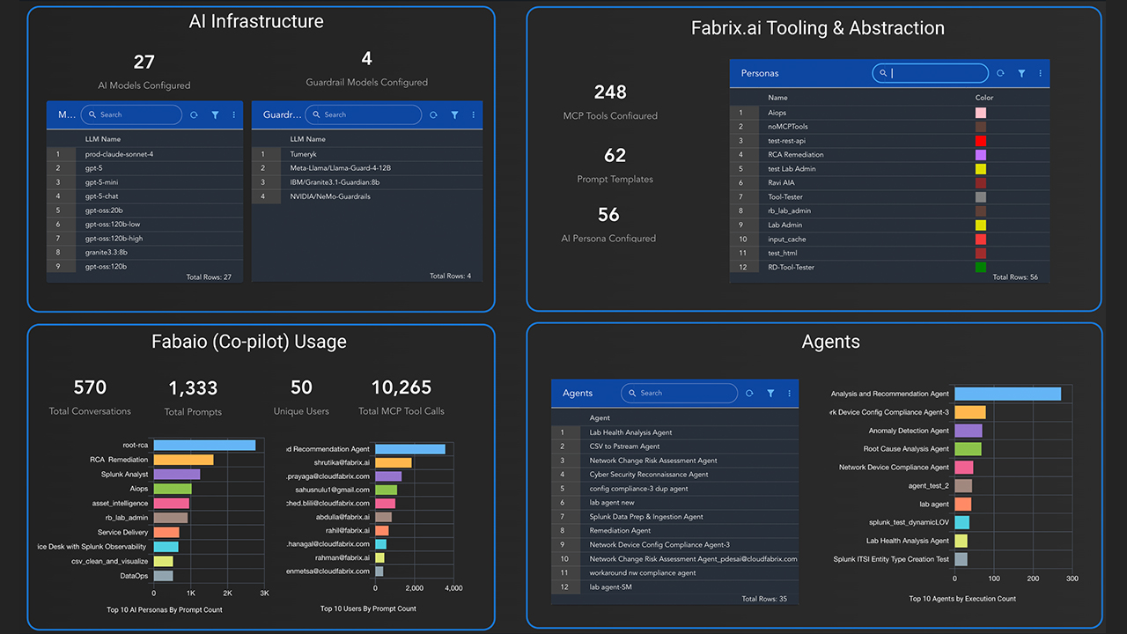This screenshot has height=634, width=1127.
Task: Open the filter icon on the Agents table
Action: tap(770, 393)
